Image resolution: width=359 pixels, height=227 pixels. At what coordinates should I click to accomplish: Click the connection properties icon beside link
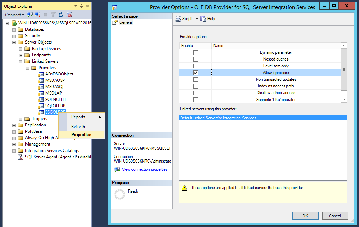coord(117,169)
